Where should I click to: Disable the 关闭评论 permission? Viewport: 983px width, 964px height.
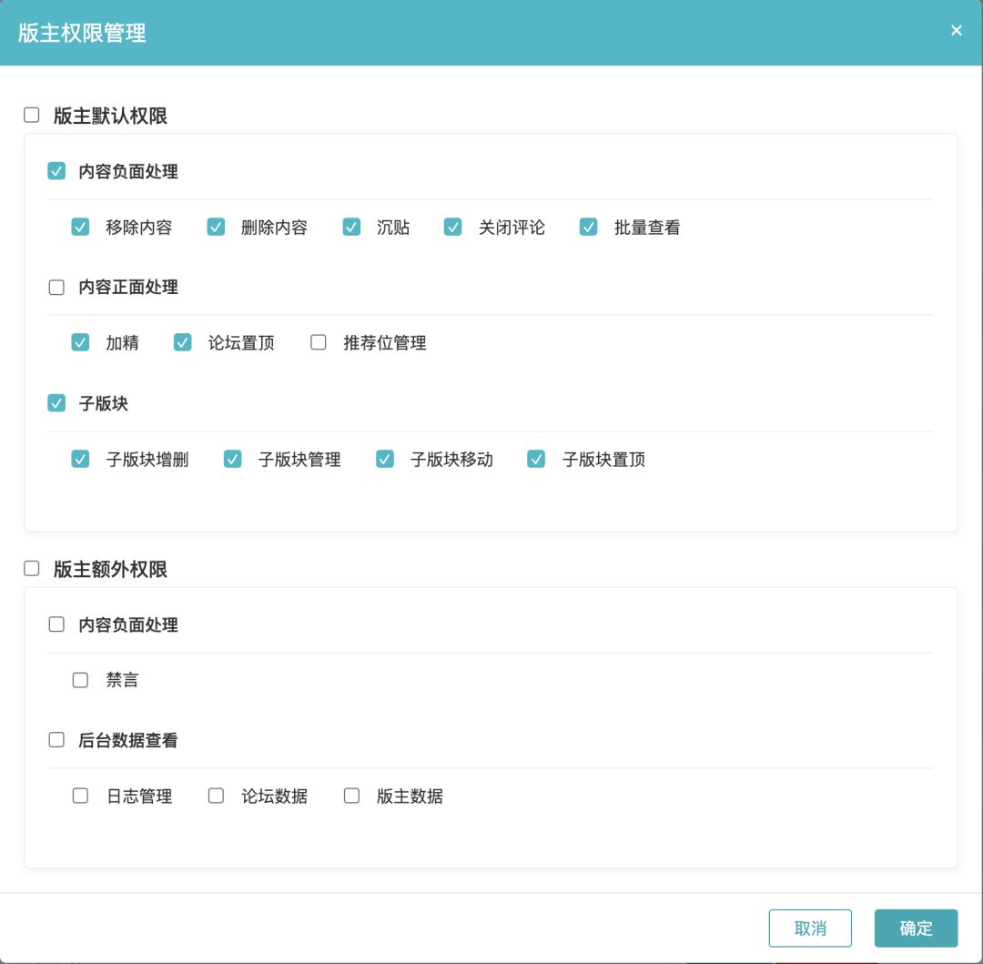coord(452,227)
